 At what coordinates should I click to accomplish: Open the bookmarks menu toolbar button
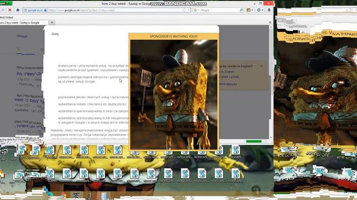click(250, 10)
